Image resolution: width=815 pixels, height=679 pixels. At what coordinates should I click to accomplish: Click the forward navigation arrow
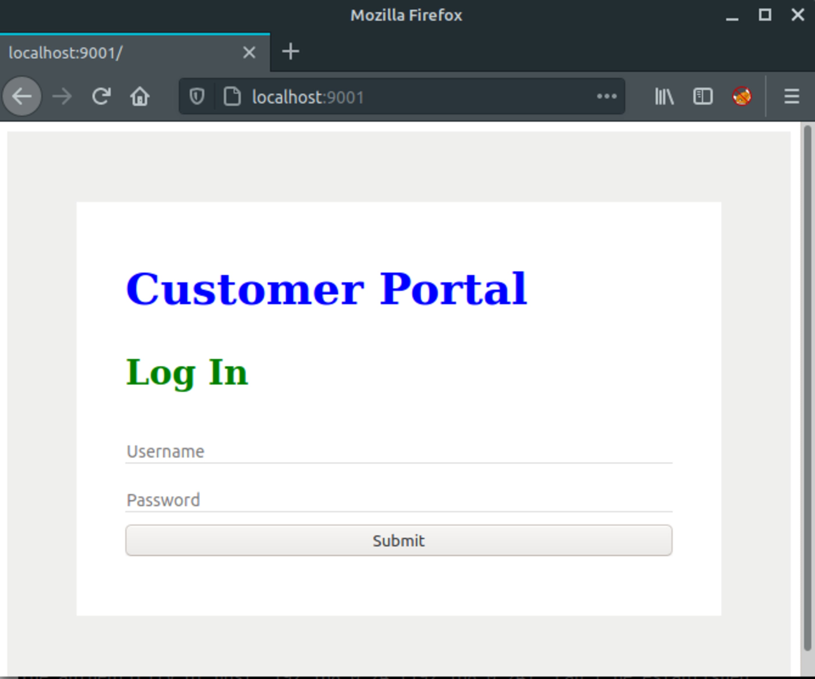pos(62,96)
